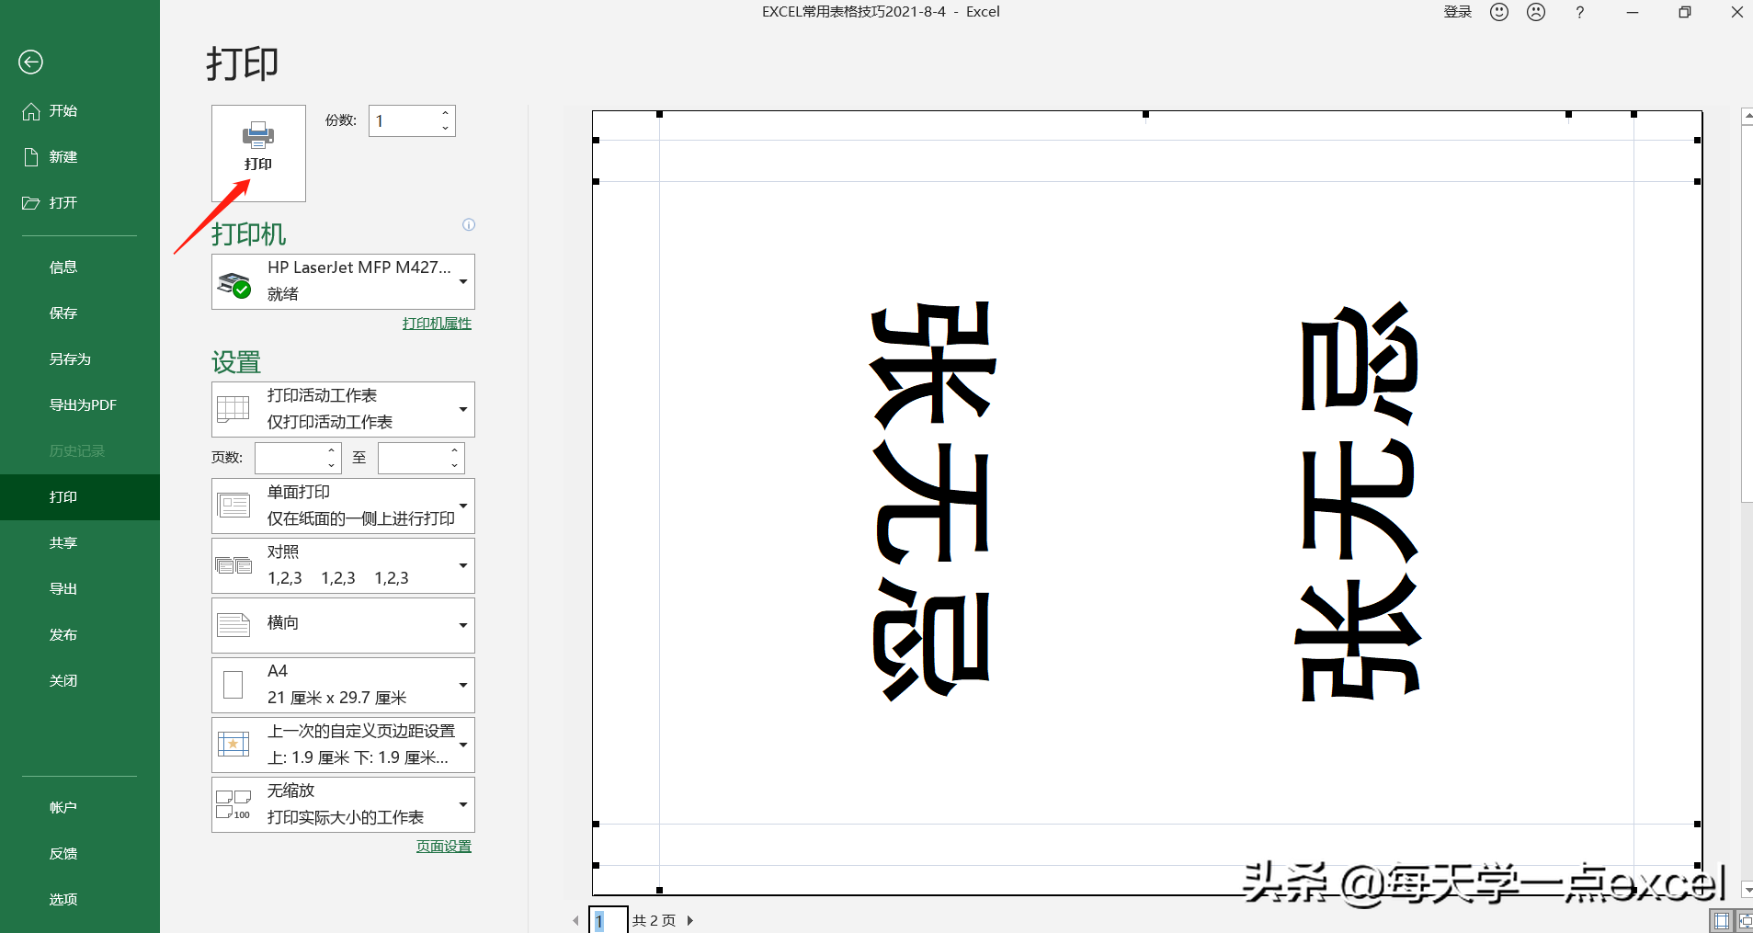Click the printer info icon

pos(469,224)
